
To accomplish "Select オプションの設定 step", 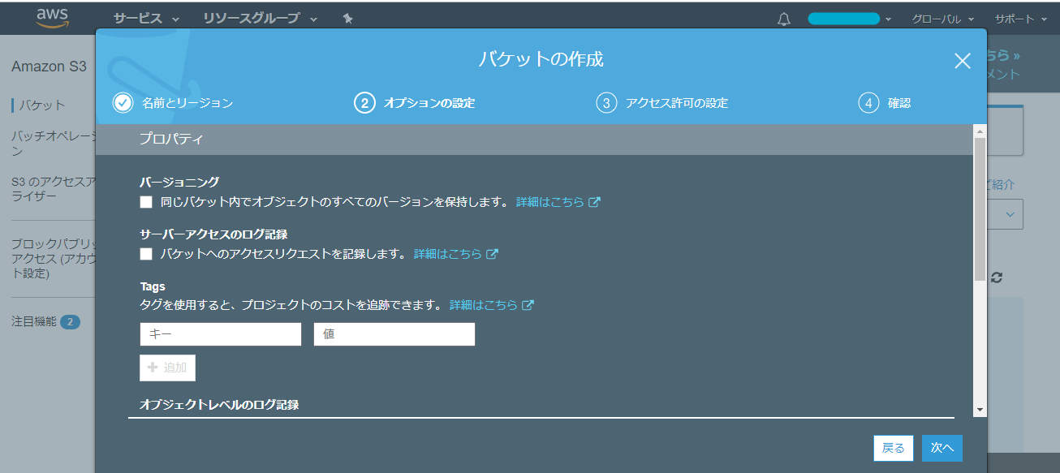I will (x=429, y=103).
